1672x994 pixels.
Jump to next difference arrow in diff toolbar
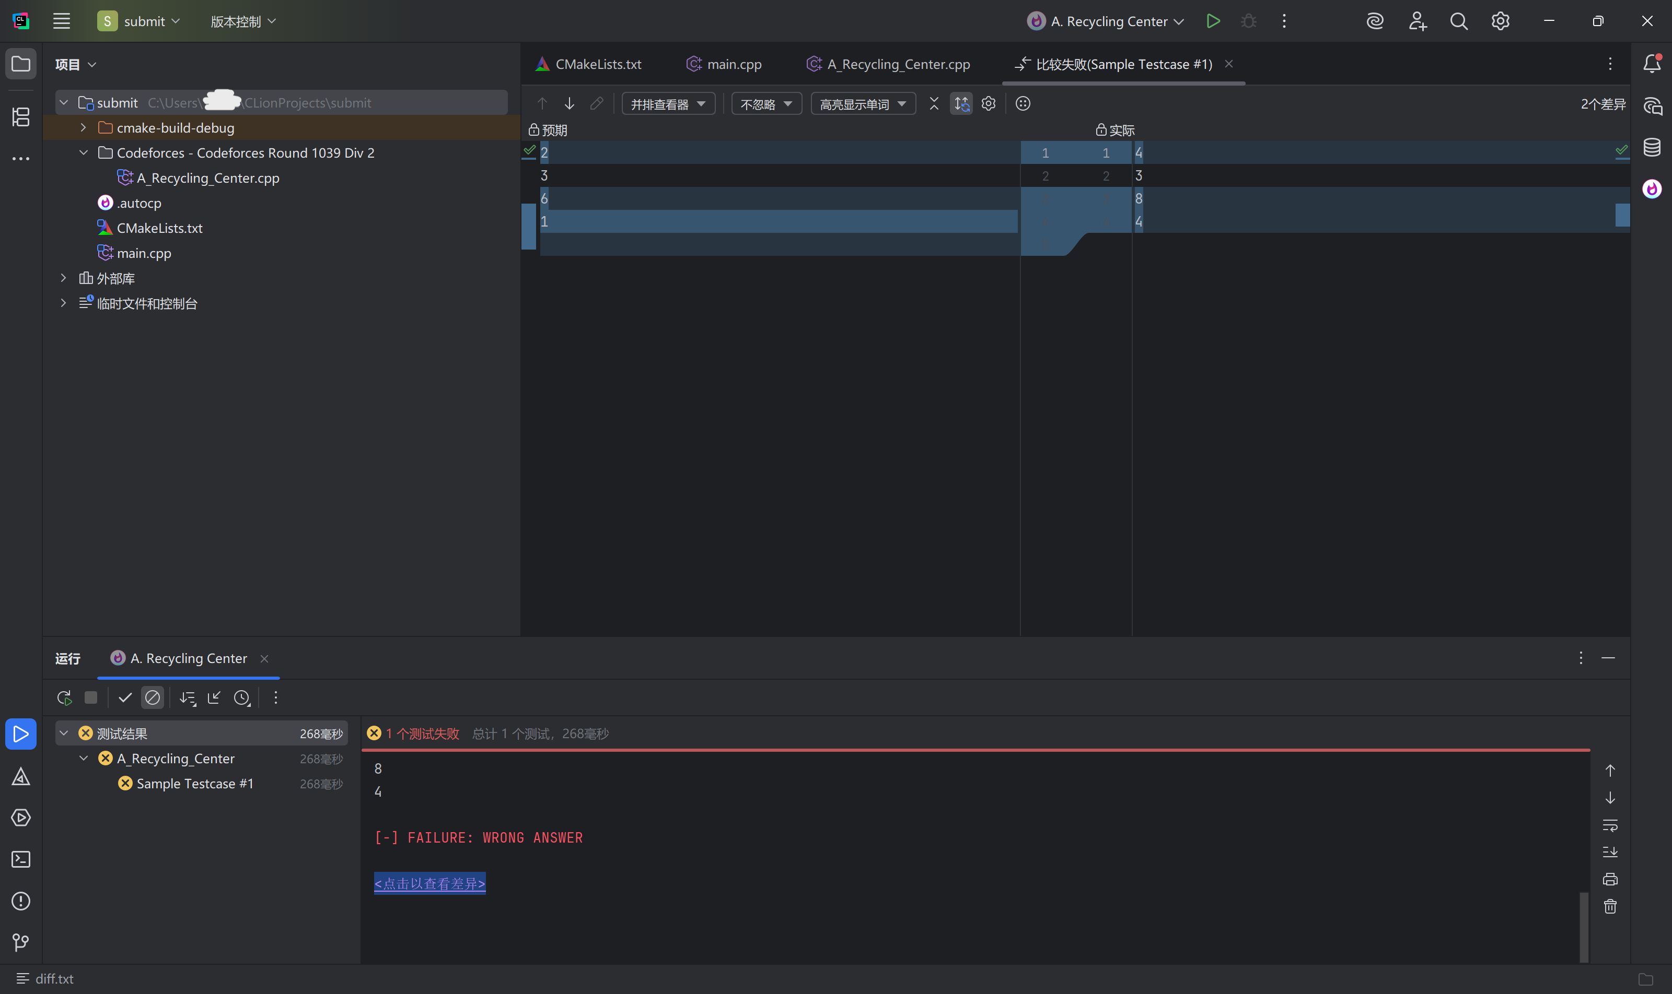pyautogui.click(x=569, y=104)
